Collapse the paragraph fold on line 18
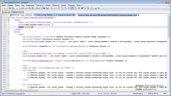The width and height of the screenshot is (171, 96). coord(9,56)
